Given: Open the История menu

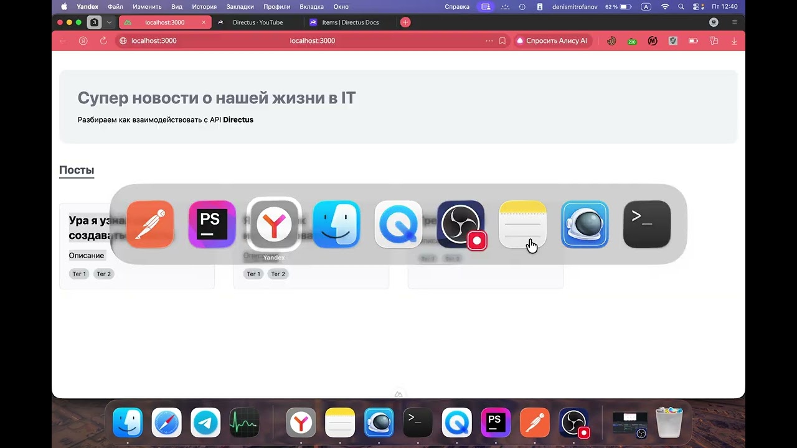Looking at the screenshot, I should click(x=204, y=7).
